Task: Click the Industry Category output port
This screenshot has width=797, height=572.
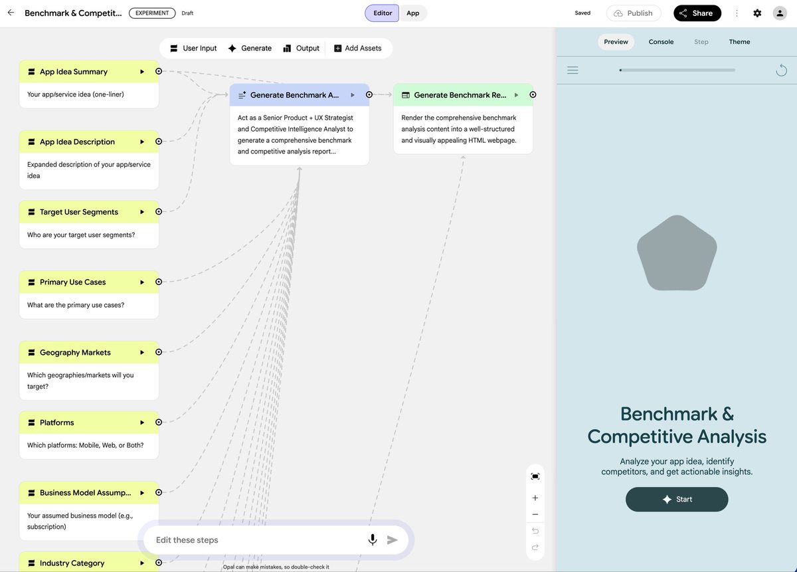Action: (159, 563)
